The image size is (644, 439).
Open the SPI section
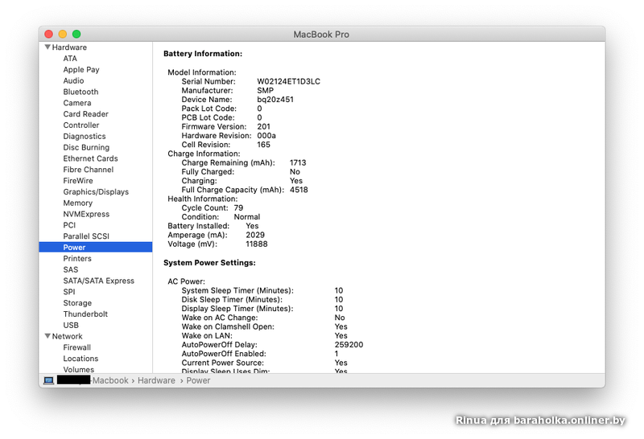(69, 292)
